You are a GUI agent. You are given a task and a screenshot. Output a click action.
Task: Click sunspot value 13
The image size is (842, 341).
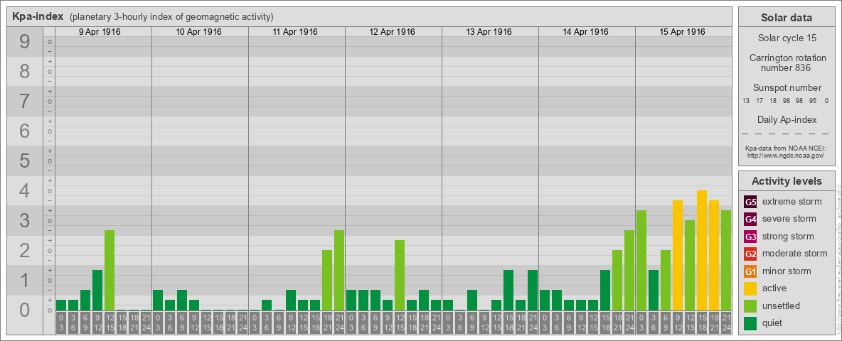pyautogui.click(x=746, y=101)
